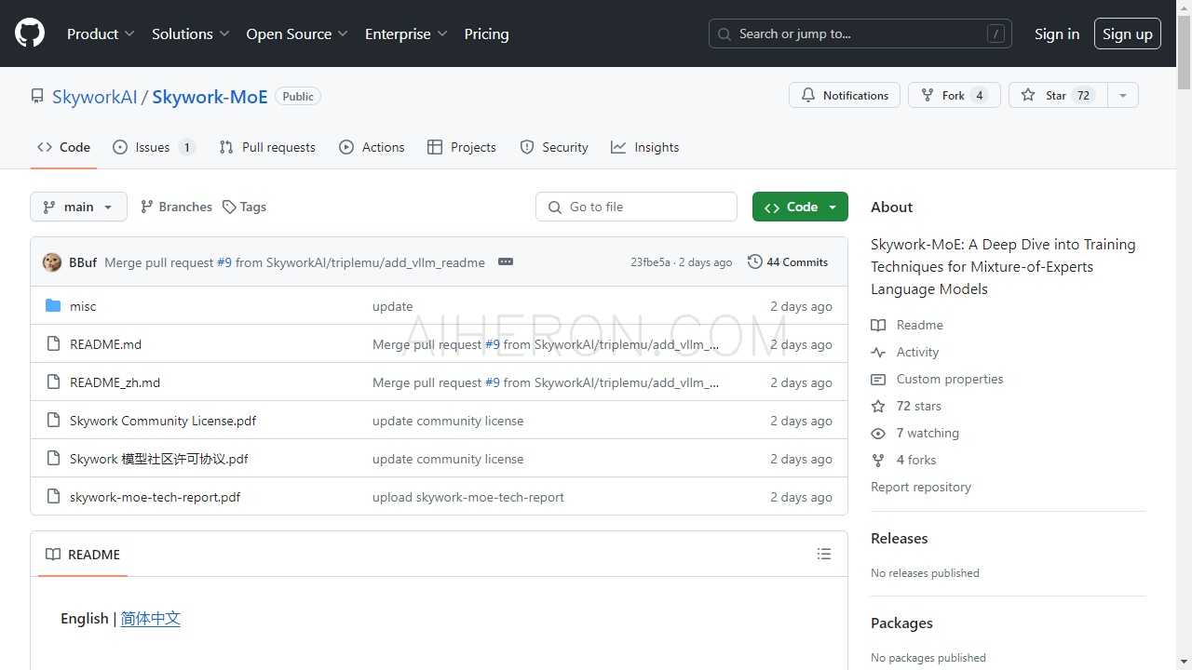Viewport: 1192px width, 670px height.
Task: Open the SkyworkAI owner profile
Action: click(x=95, y=97)
